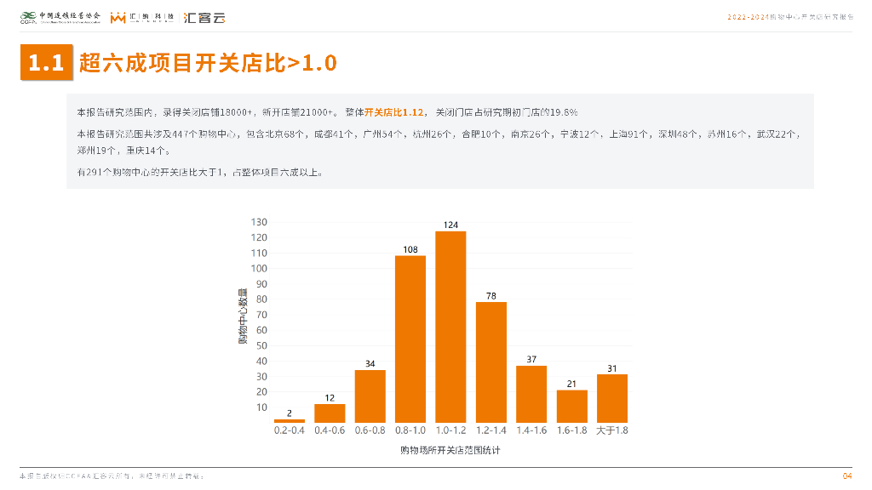Click the sentence starting 本报告研究范围内
The width and height of the screenshot is (872, 490).
[327, 112]
